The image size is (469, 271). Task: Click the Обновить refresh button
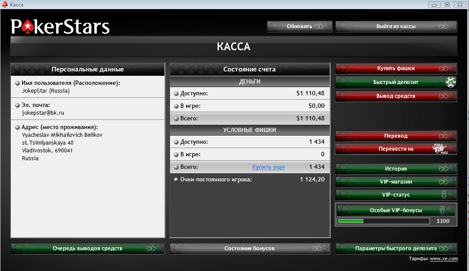coord(299,26)
